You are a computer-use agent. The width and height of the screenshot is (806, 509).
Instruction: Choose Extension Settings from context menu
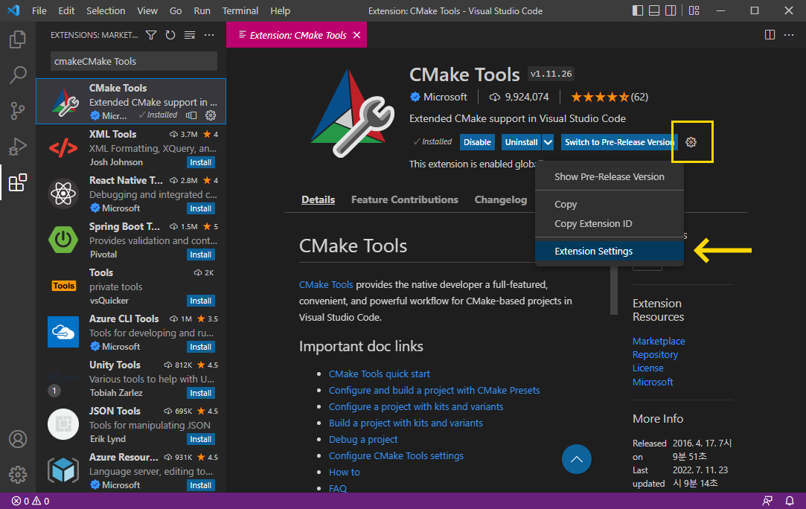(609, 252)
